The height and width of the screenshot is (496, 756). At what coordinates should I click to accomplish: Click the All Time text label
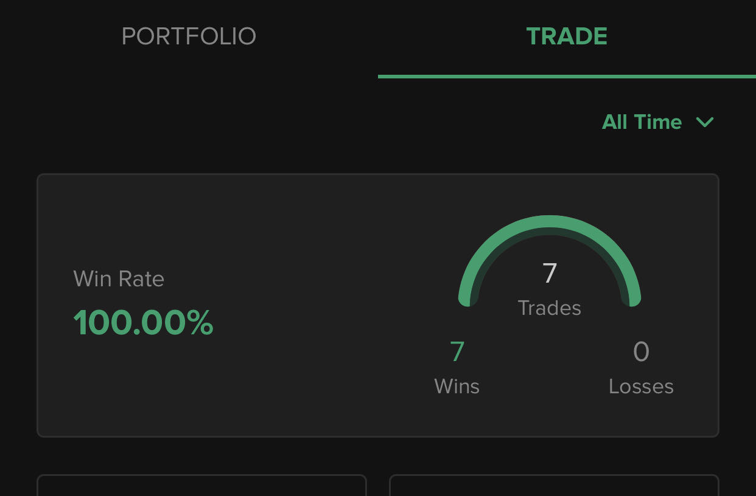tap(642, 122)
